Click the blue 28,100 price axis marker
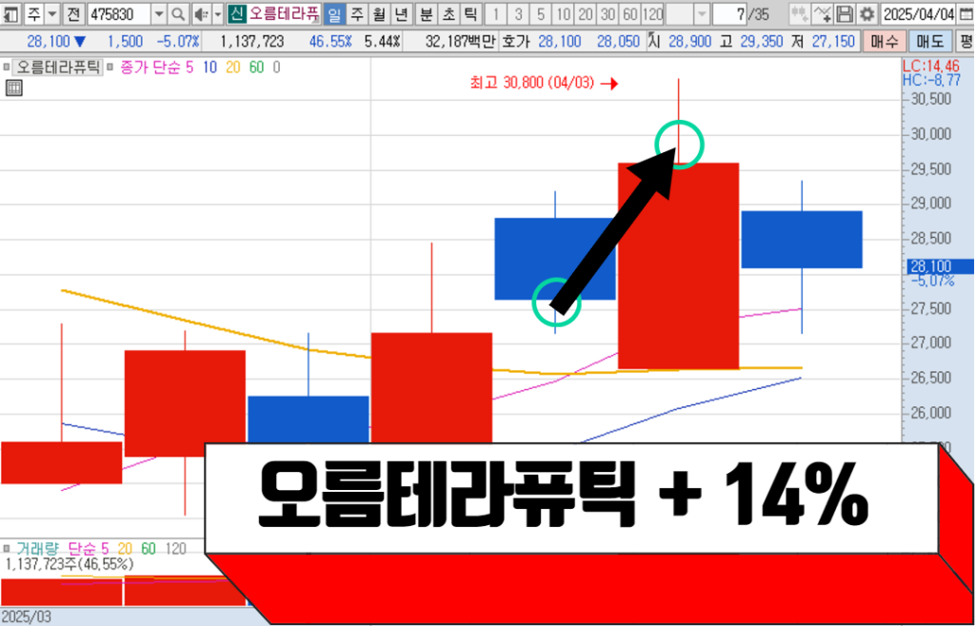The image size is (975, 626). click(940, 266)
